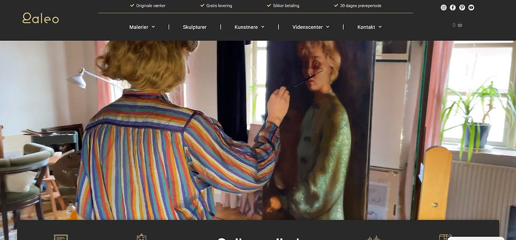Open the Skulpturer menu item
The height and width of the screenshot is (240, 516).
(194, 27)
